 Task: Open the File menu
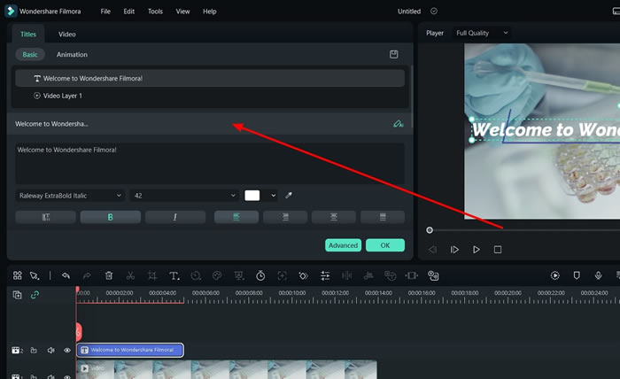pos(105,12)
